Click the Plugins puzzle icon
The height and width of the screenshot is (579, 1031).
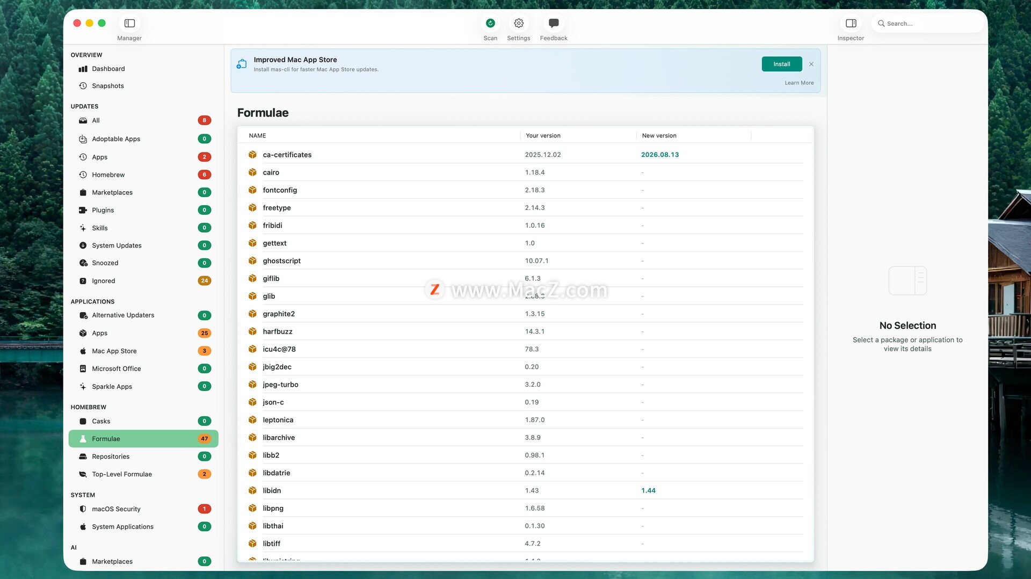coord(83,210)
